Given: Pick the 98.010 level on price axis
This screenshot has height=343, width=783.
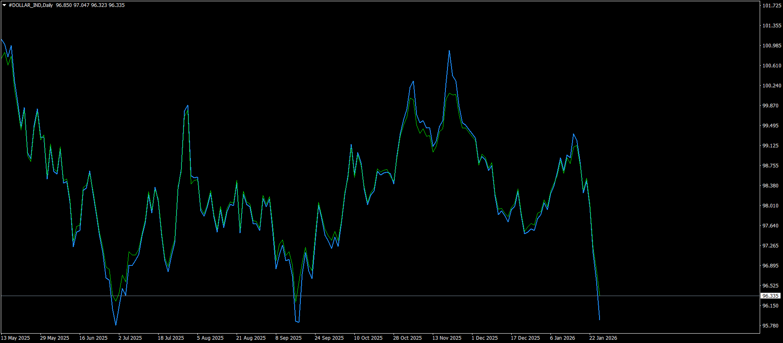Looking at the screenshot, I should coord(770,205).
